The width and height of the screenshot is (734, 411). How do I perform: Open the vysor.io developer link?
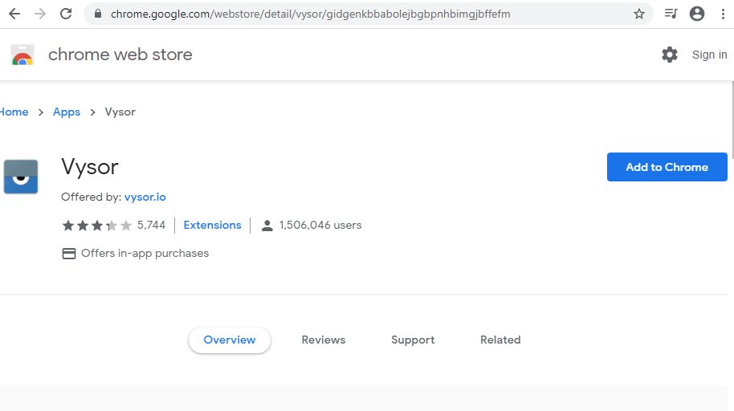point(145,197)
